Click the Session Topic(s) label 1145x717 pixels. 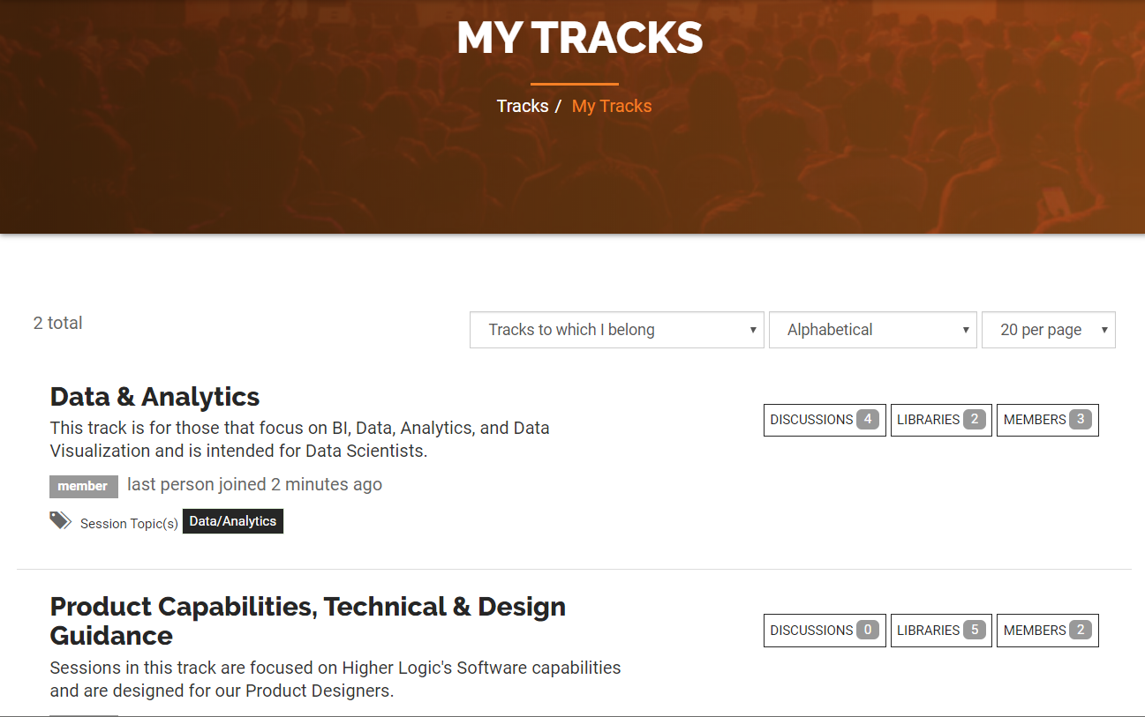tap(129, 524)
